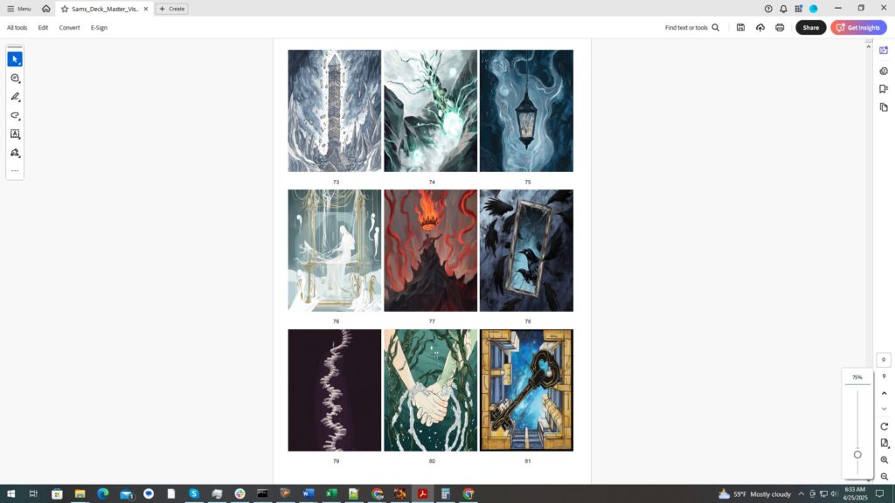895x503 pixels.
Task: Rotate the page view clockwise
Action: 884,426
